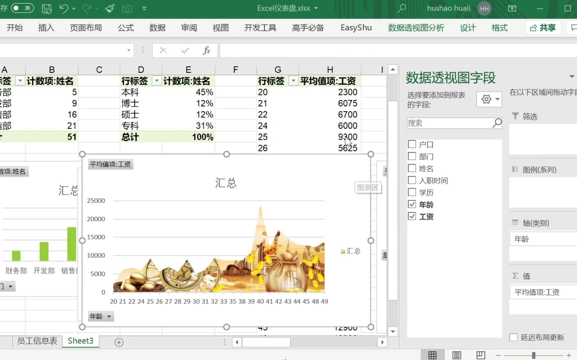Image resolution: width=577 pixels, height=360 pixels.
Task: Click the Normal view icon in status bar
Action: tap(432, 354)
